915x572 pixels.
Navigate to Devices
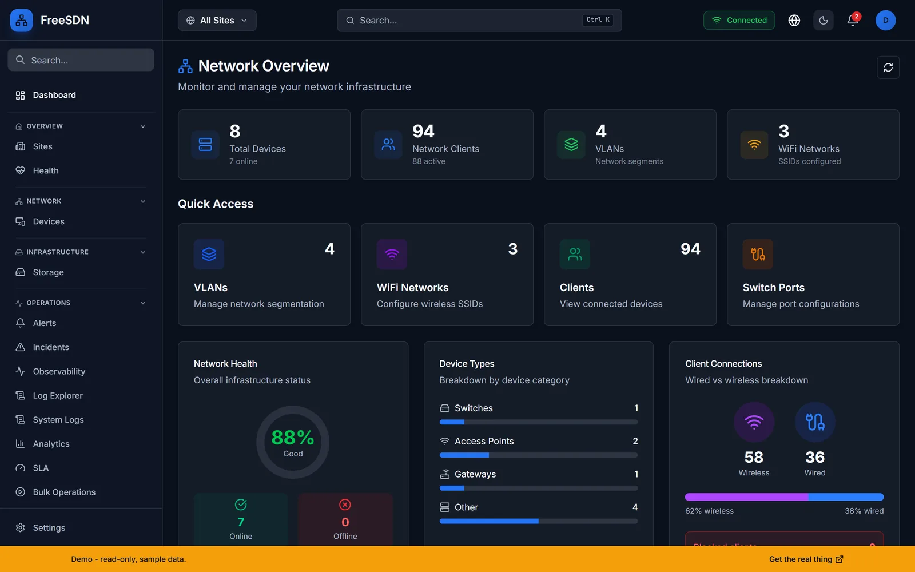click(x=81, y=221)
